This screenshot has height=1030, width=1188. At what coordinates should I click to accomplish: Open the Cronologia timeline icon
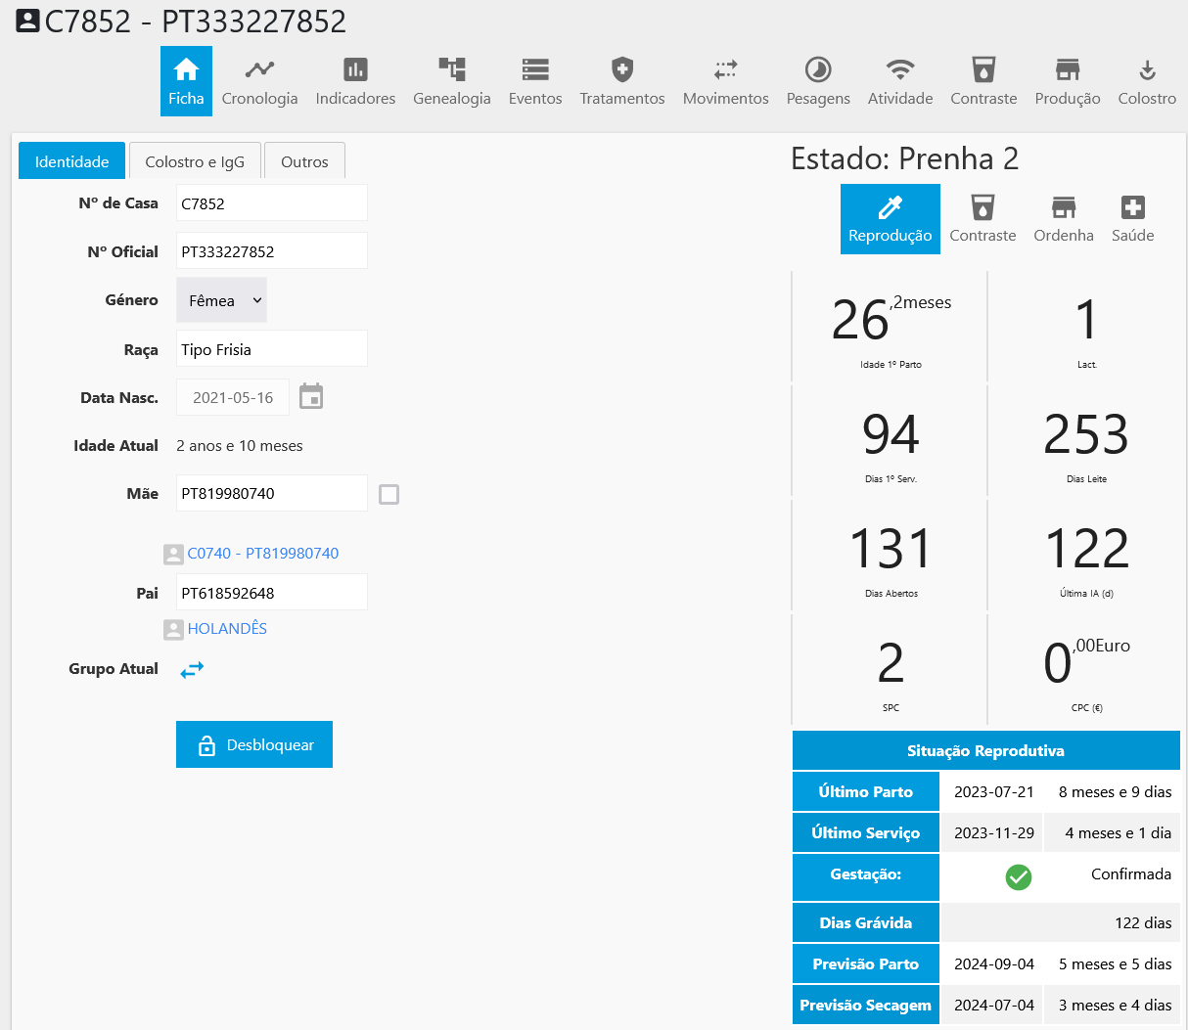pos(259,69)
